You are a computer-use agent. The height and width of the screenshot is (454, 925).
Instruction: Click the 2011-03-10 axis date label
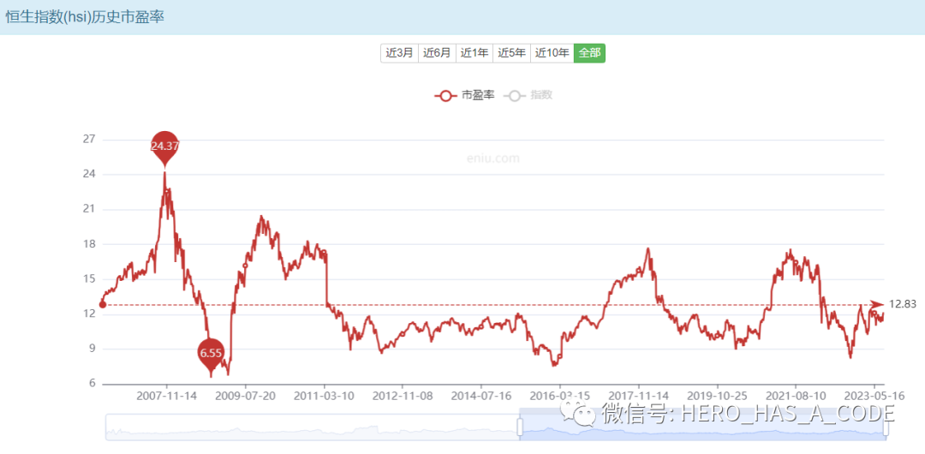[x=324, y=396]
